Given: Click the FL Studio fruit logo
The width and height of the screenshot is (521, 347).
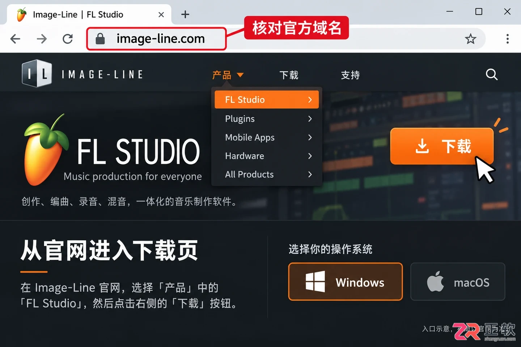Looking at the screenshot, I should (x=46, y=150).
